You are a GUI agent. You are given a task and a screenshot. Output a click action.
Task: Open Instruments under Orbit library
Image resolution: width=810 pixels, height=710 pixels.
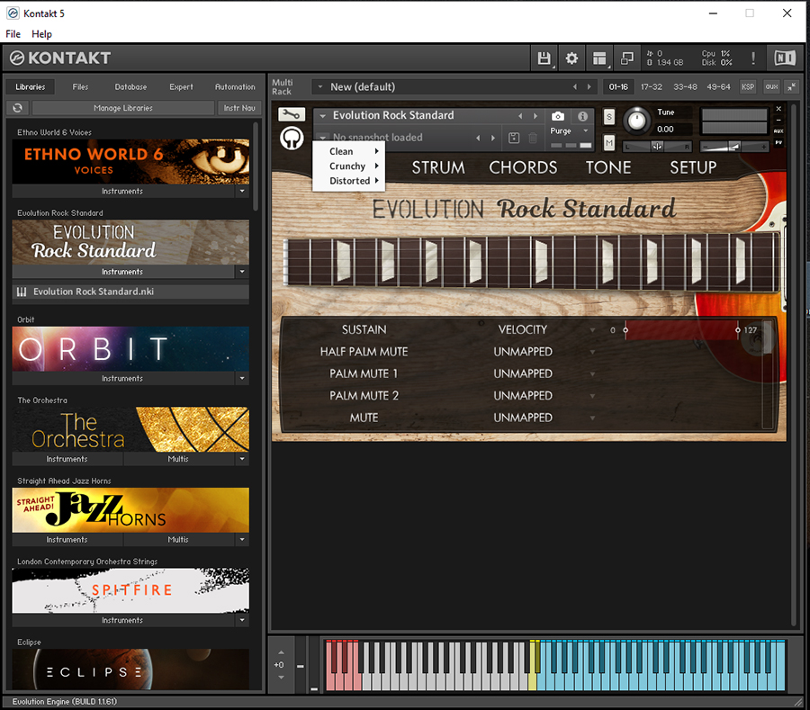(122, 379)
